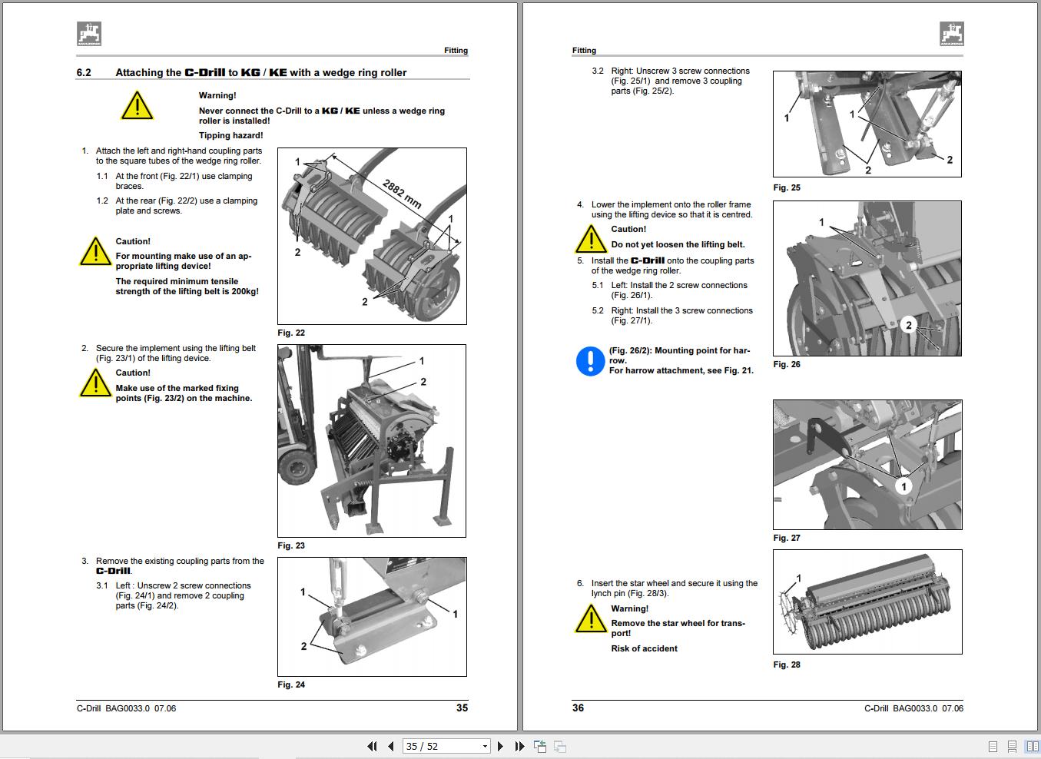The image size is (1041, 759).
Task: Click the Fig. 23 forklift lifting image
Action: 372,441
